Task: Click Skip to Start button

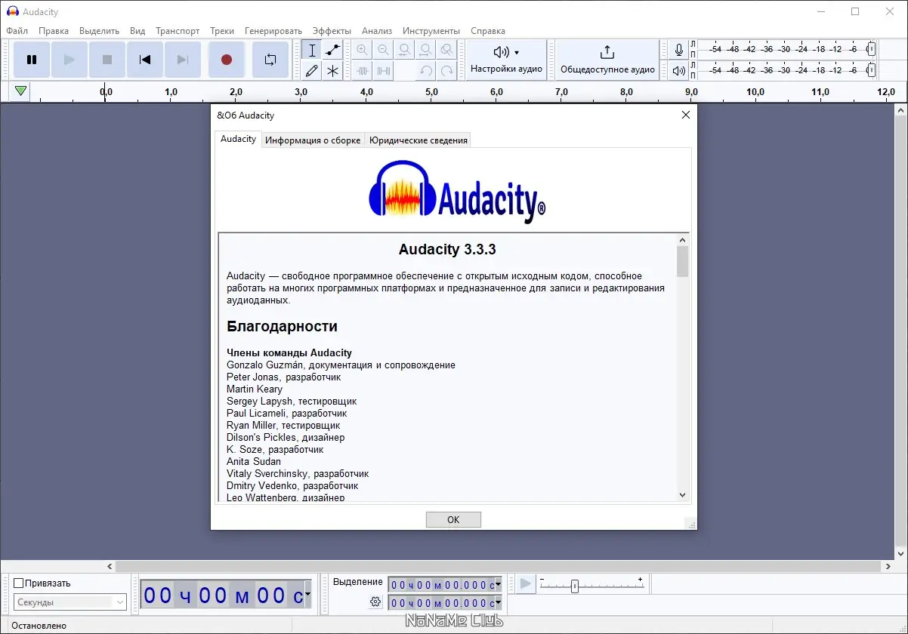Action: (145, 60)
